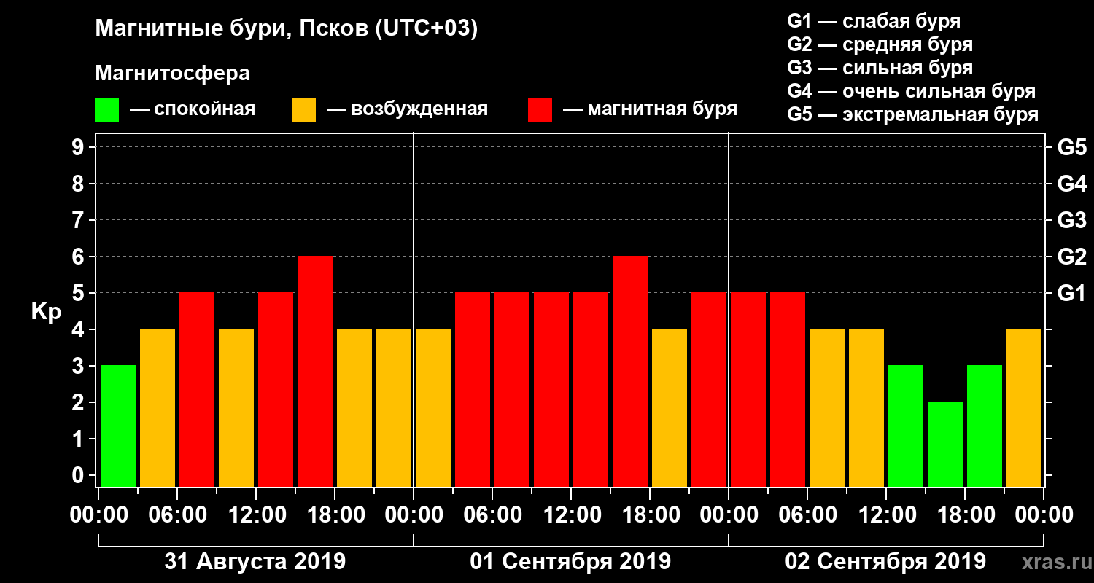Click the G1 label on right axis

point(1071,293)
